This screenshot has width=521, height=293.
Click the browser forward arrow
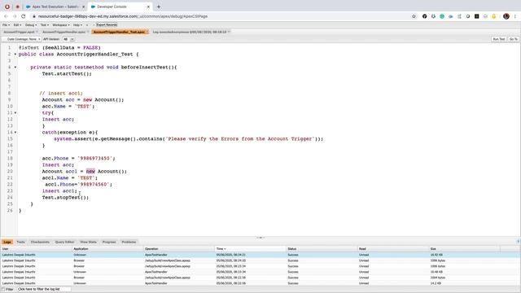coord(15,16)
